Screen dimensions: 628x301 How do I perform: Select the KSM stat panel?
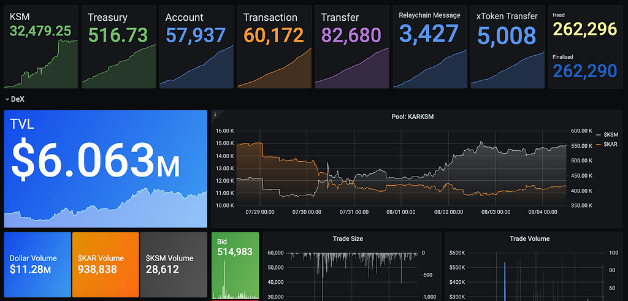pyautogui.click(x=41, y=47)
